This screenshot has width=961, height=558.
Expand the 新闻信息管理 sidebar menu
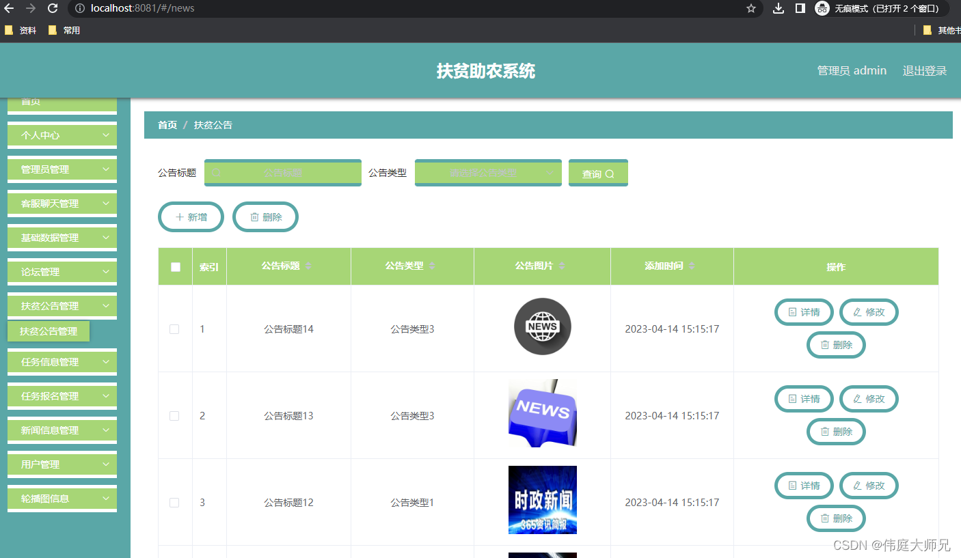click(x=62, y=430)
